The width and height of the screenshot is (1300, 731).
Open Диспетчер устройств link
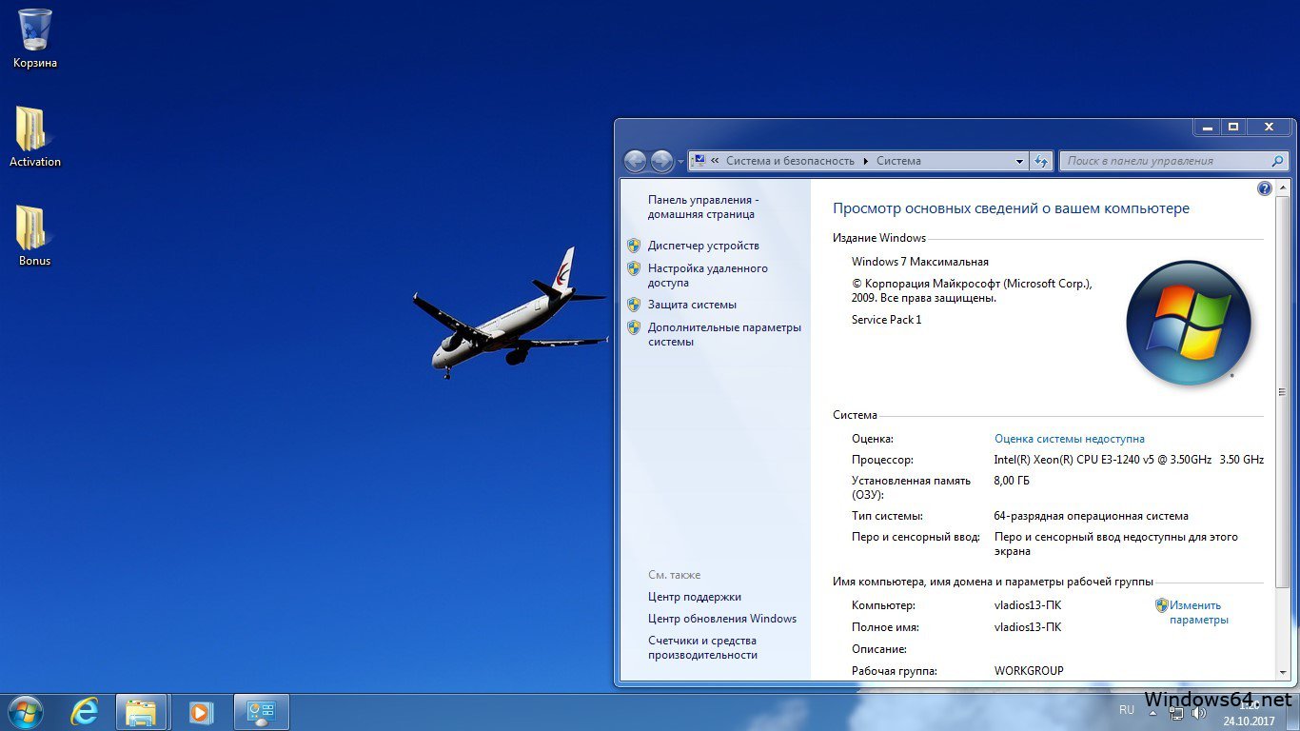pos(703,246)
